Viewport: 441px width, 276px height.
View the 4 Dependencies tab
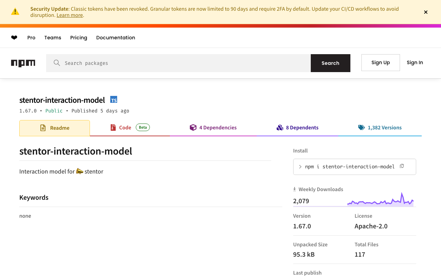(213, 128)
